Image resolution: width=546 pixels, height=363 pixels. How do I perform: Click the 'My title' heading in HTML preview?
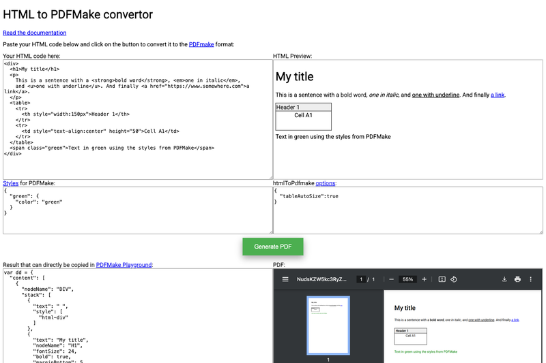point(295,77)
